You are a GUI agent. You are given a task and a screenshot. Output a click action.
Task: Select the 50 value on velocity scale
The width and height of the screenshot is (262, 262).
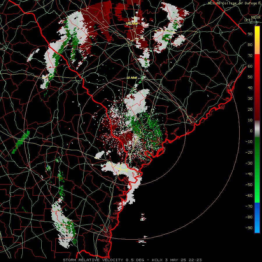tap(250, 77)
